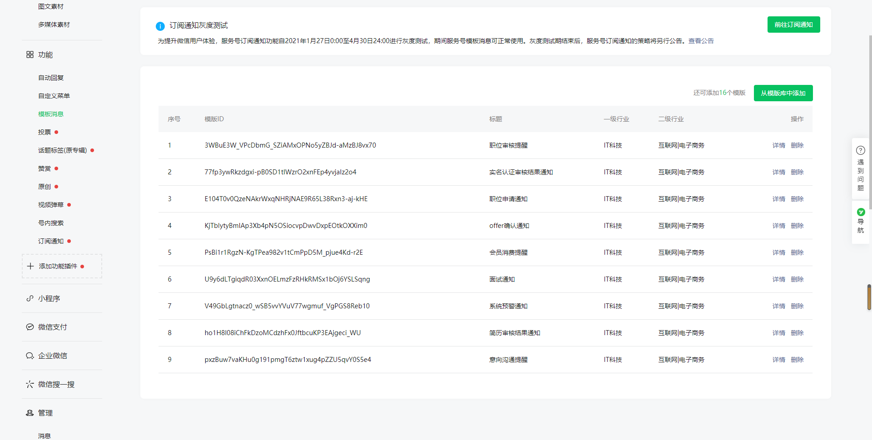Viewport: 872px width, 440px height.
Task: Click 添加功能插件 button
Action: 62,266
